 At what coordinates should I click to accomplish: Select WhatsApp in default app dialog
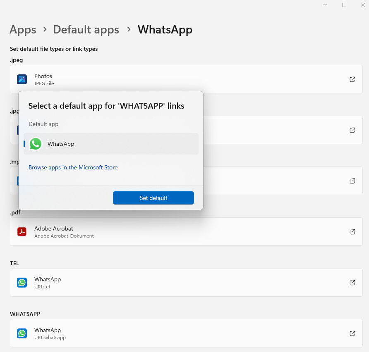point(111,144)
